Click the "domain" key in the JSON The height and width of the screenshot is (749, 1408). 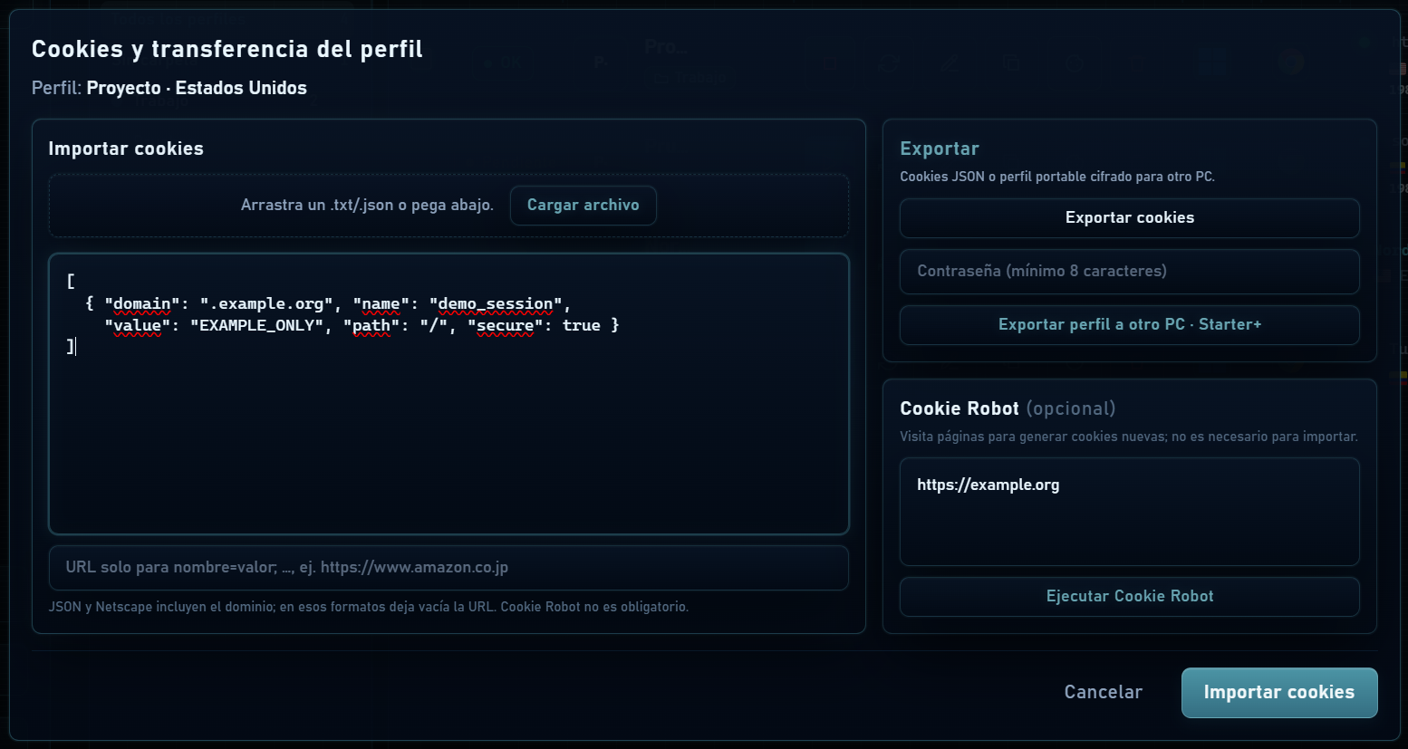tap(142, 304)
